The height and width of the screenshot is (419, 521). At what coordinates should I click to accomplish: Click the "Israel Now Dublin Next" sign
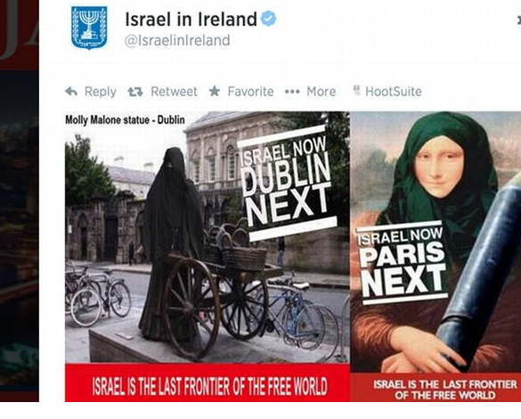click(287, 183)
